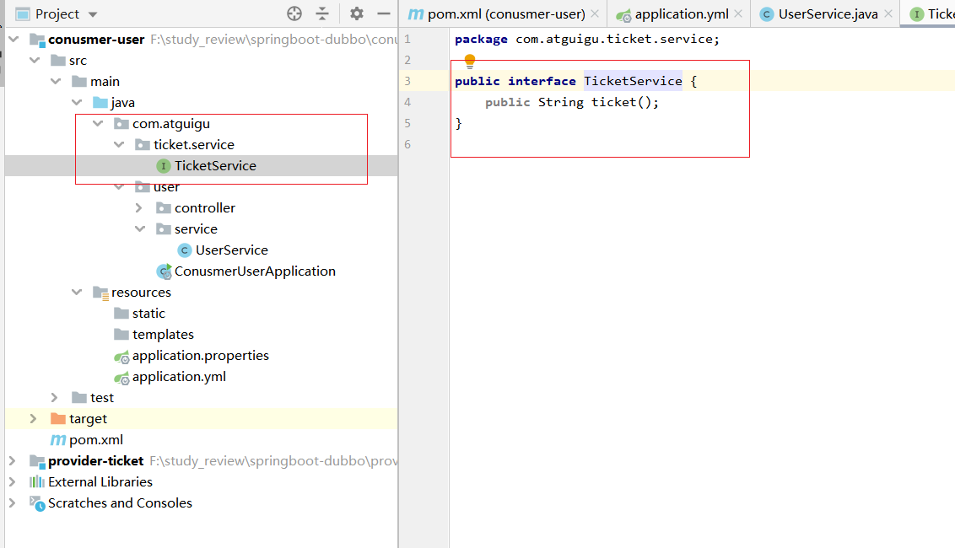Viewport: 955px width, 548px height.
Task: Click the static folder icon
Action: [121, 313]
